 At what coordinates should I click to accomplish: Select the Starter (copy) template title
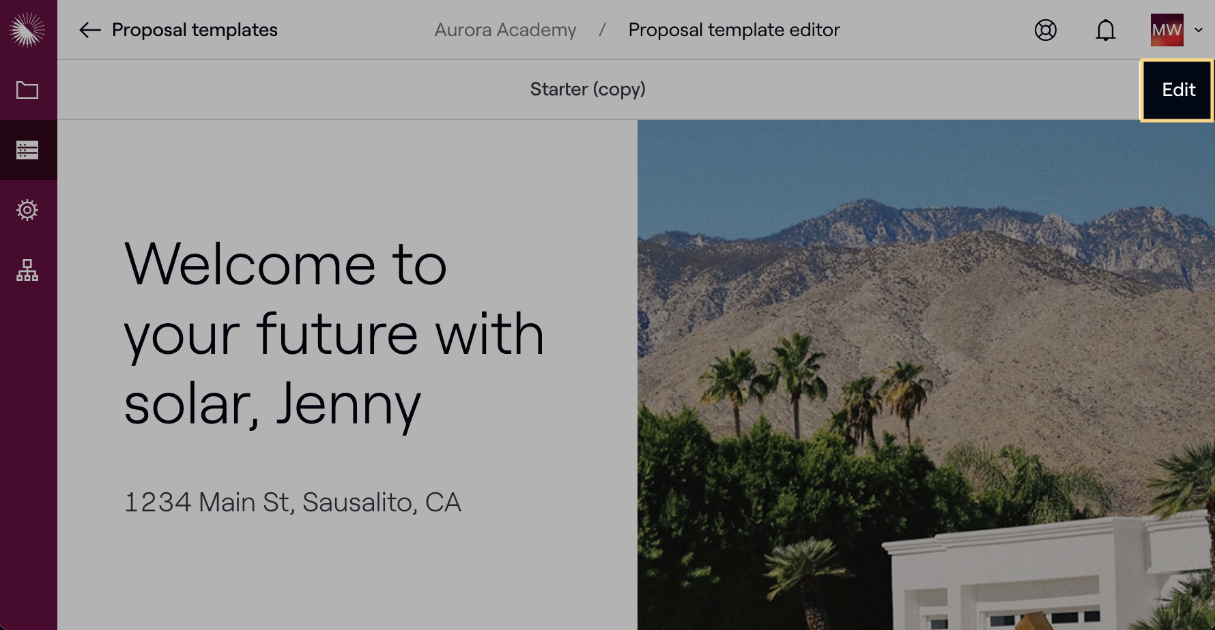[588, 89]
